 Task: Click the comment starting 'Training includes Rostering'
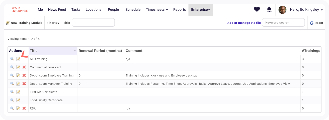[208, 84]
